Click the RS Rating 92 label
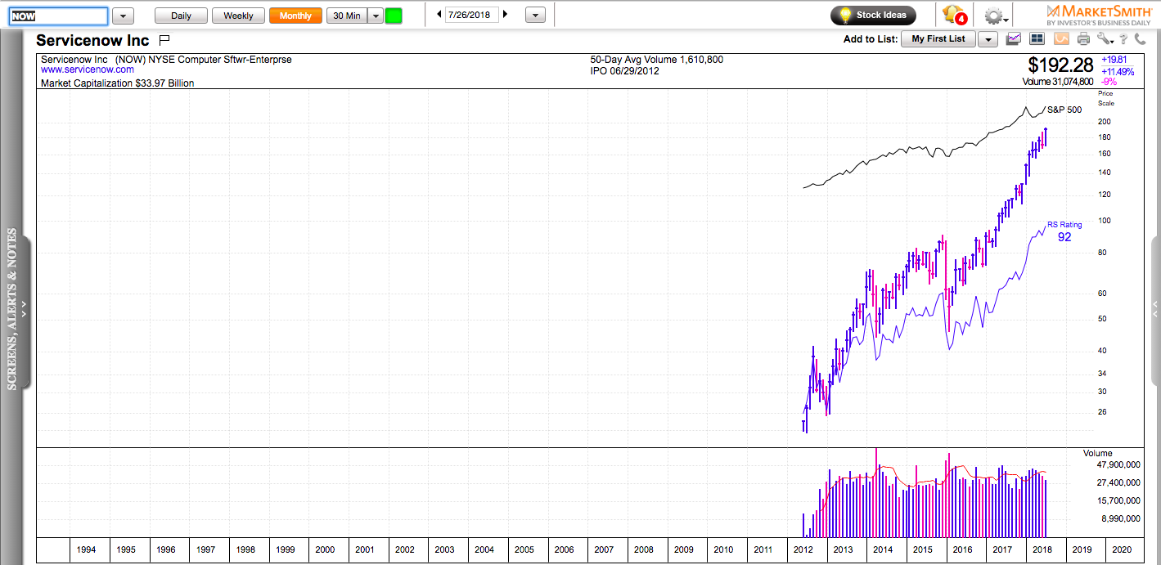 [1064, 231]
